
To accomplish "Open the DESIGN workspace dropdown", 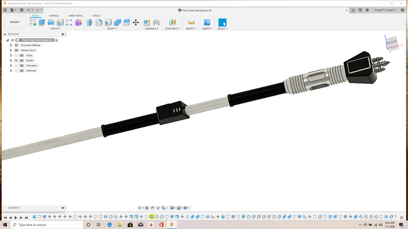I will [x=15, y=22].
